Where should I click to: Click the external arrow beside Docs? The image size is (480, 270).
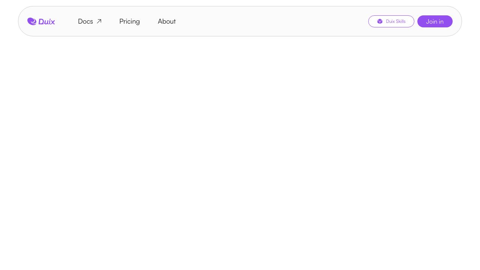pos(99,21)
